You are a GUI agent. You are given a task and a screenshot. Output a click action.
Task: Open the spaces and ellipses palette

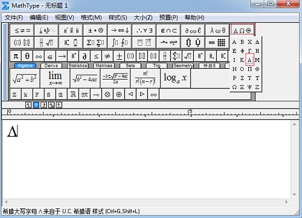[47, 30]
